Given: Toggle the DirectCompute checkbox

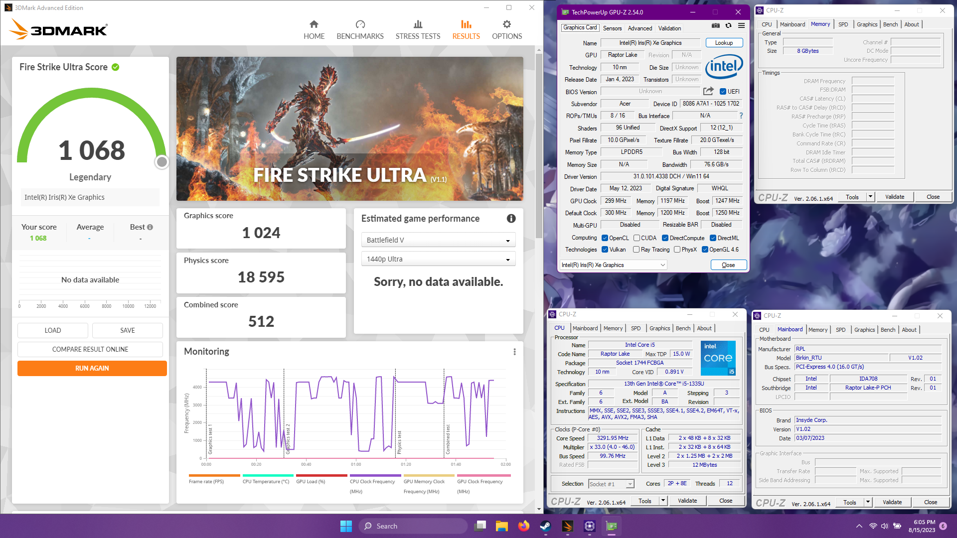Looking at the screenshot, I should click(x=665, y=238).
